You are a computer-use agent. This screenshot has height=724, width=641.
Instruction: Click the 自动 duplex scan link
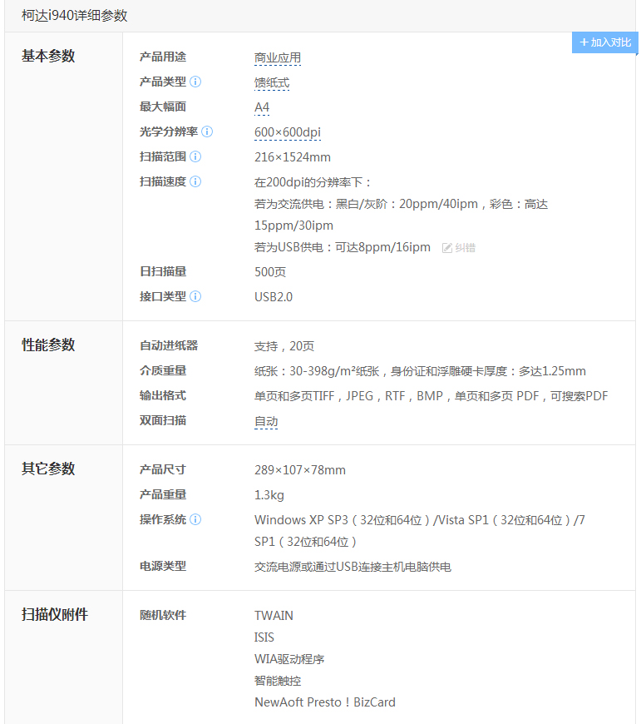click(x=266, y=422)
